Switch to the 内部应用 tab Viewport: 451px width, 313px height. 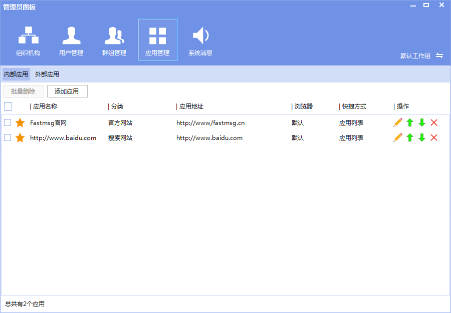16,74
